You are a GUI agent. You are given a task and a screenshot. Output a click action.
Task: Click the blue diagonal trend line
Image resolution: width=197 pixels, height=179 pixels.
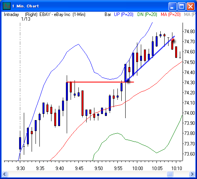[149, 59]
